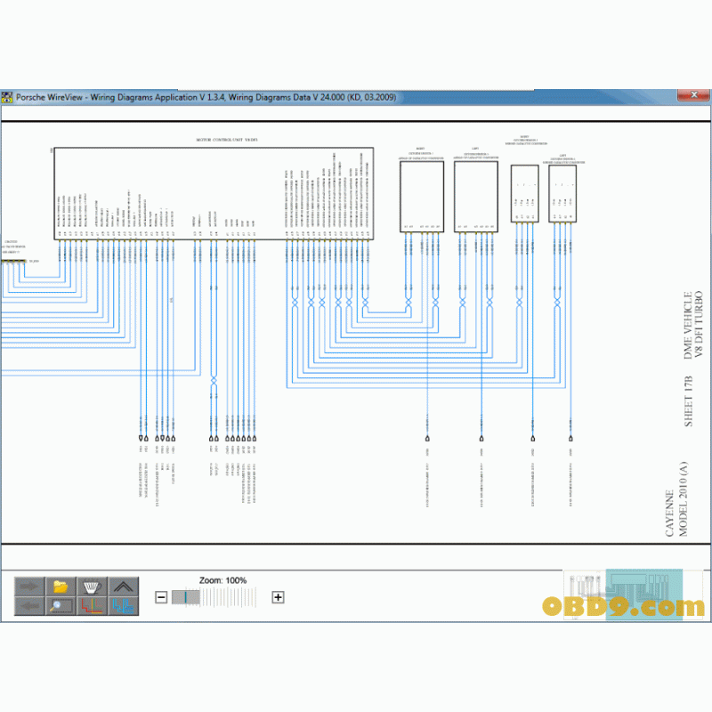Click the 'CAYENNE' model text
Screen dimensions: 712x712
tap(670, 514)
